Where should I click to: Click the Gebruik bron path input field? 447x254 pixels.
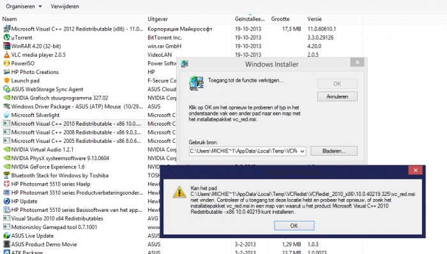click(244, 151)
